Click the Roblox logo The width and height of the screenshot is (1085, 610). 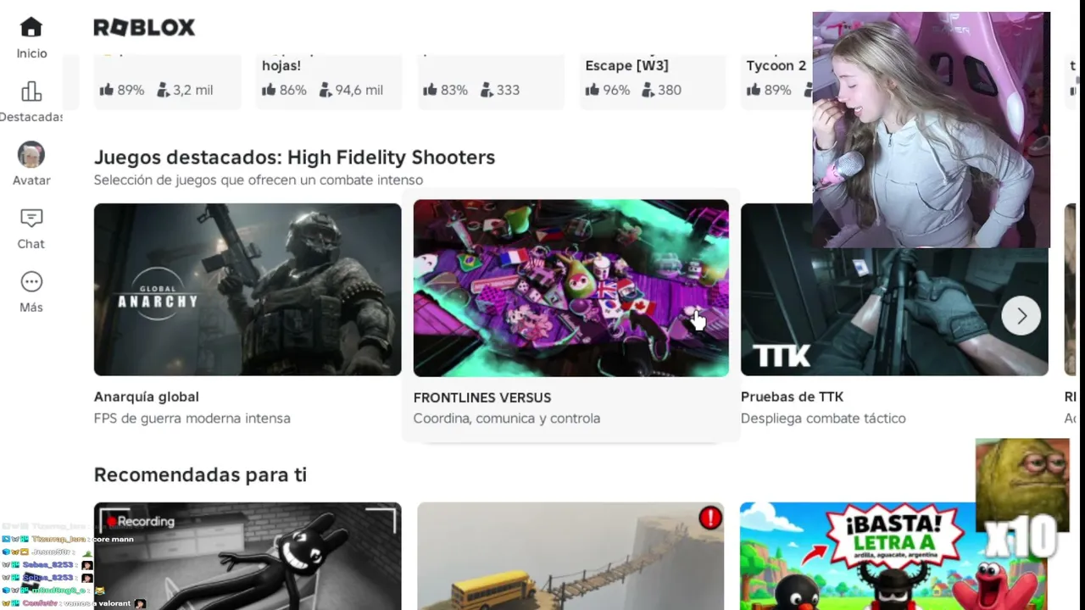(144, 28)
